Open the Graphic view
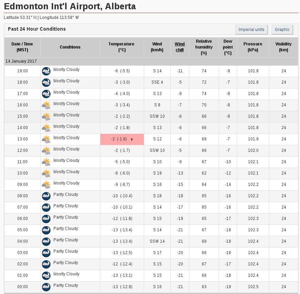The height and width of the screenshot is (294, 300). (x=282, y=30)
